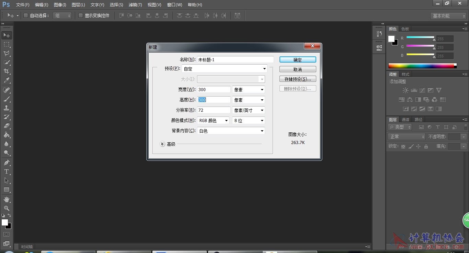The height and width of the screenshot is (253, 469).
Task: Enable 自动选择 checkbox
Action: tap(26, 15)
